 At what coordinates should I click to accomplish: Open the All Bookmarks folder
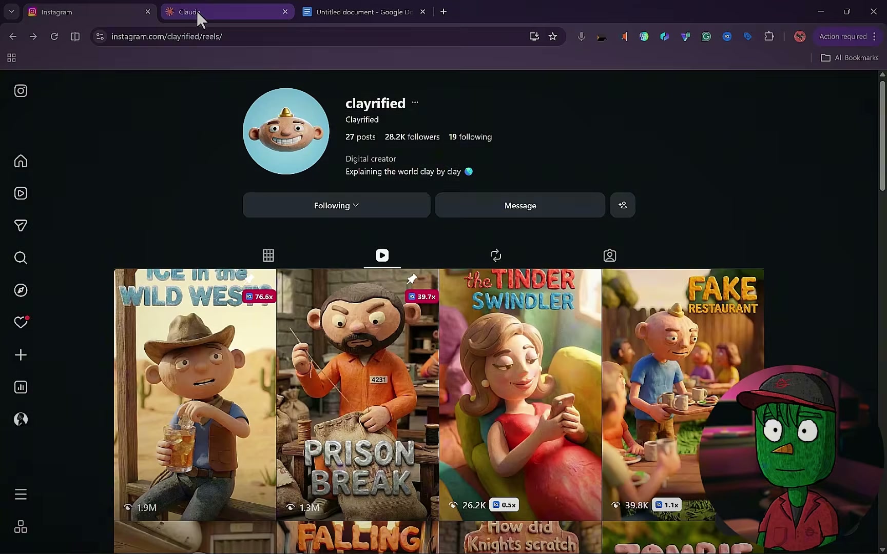pos(850,57)
